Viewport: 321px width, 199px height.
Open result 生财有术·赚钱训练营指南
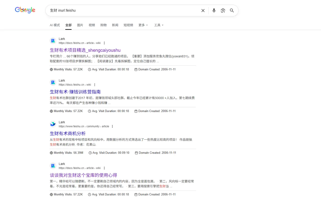click(75, 92)
